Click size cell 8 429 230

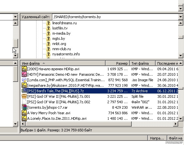[x=120, y=107]
